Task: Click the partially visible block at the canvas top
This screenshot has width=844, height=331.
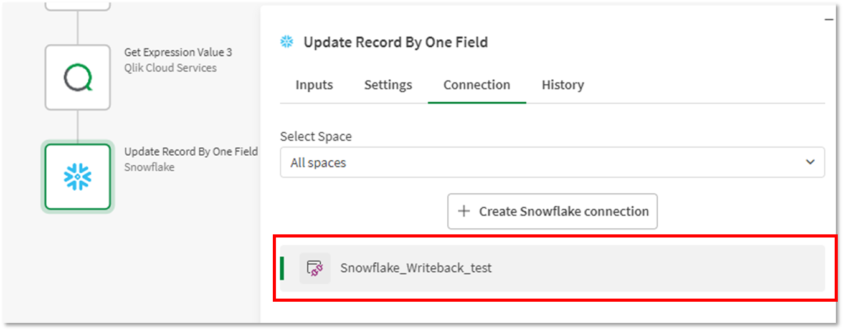Action: coord(78,5)
